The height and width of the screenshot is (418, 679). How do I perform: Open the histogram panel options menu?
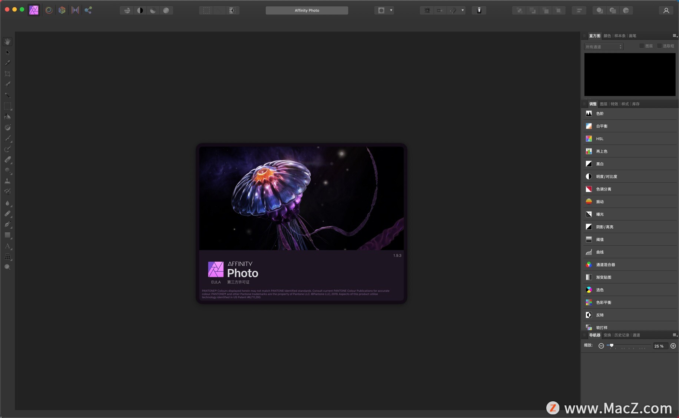coord(675,36)
